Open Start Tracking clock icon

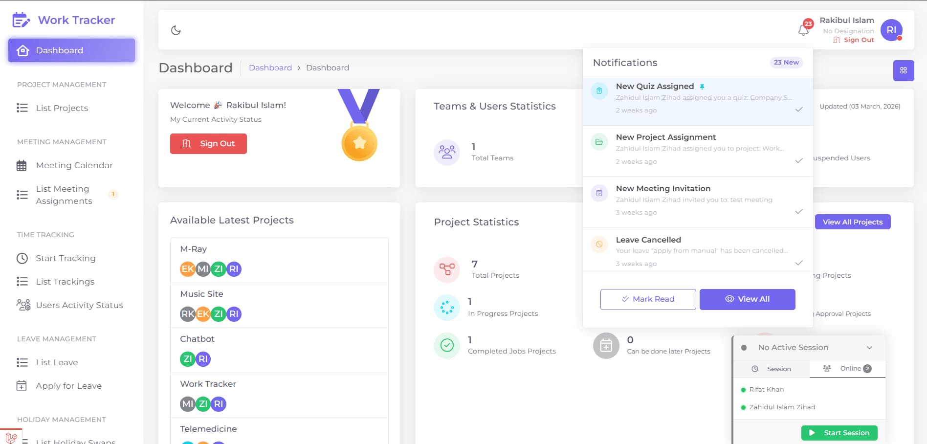(x=22, y=258)
